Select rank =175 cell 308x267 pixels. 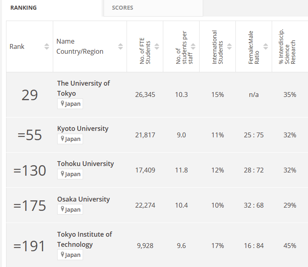click(30, 206)
